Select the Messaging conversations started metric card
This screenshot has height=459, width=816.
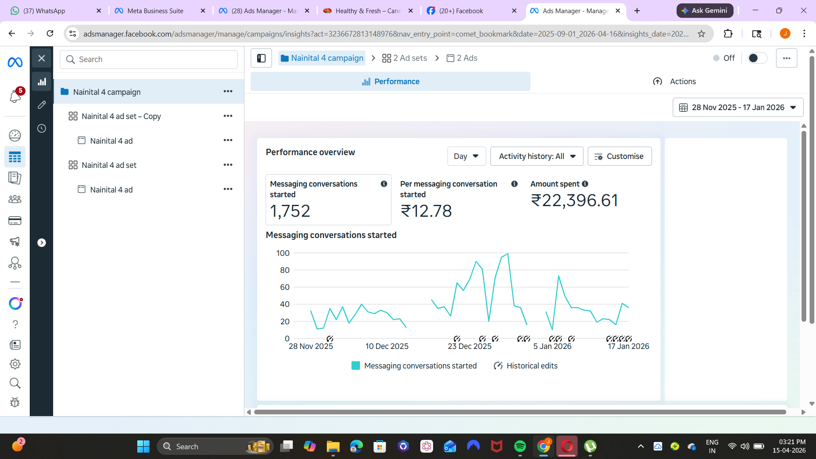coord(328,200)
